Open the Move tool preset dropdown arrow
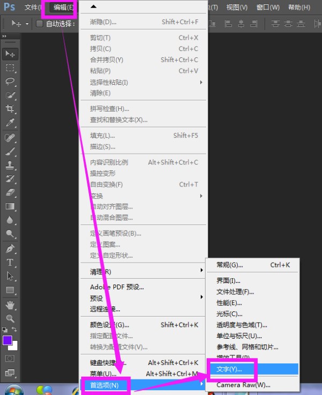 (27, 24)
